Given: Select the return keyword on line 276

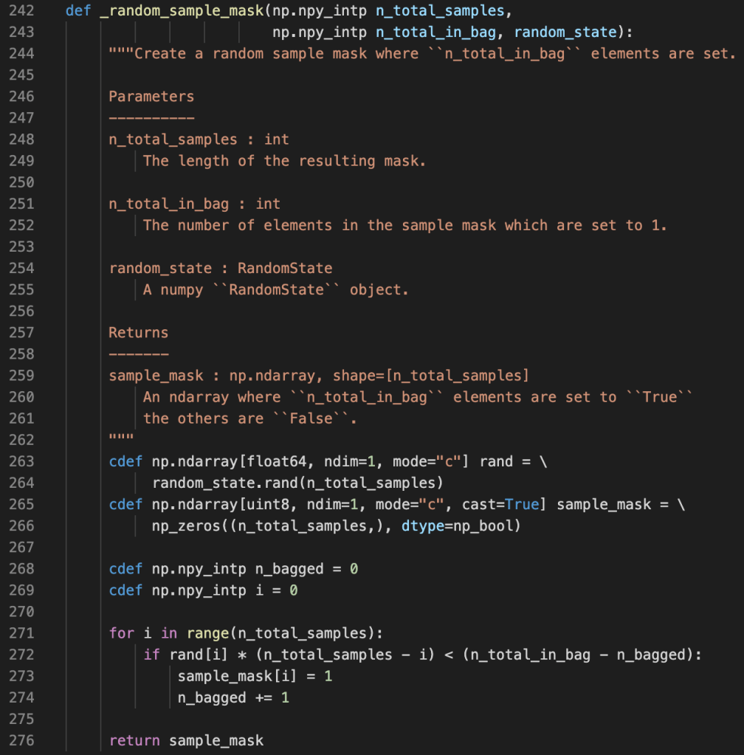Looking at the screenshot, I should pos(134,740).
